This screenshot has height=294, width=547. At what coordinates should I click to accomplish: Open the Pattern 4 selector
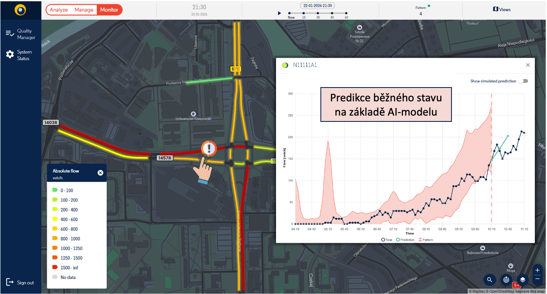[x=421, y=10]
